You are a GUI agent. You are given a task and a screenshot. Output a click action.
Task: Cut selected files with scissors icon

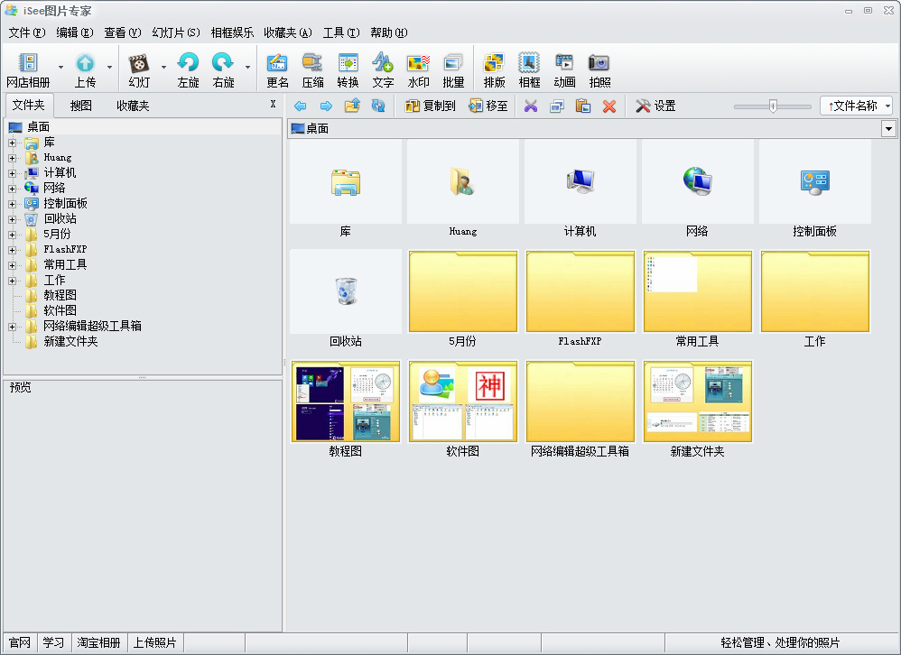pos(530,106)
